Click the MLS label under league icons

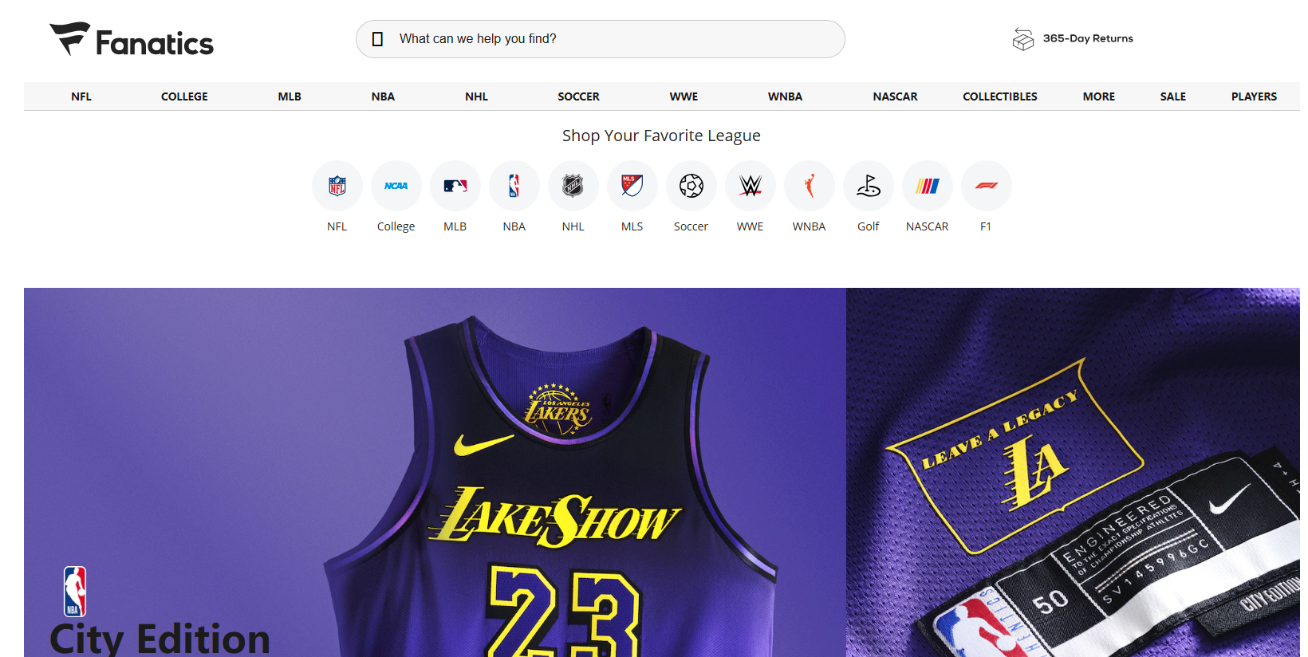click(x=632, y=226)
